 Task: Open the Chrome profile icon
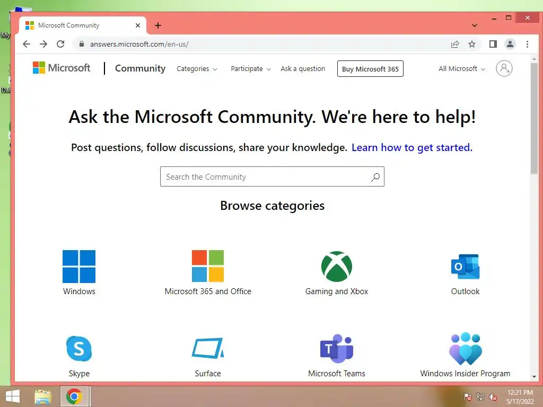pyautogui.click(x=510, y=44)
